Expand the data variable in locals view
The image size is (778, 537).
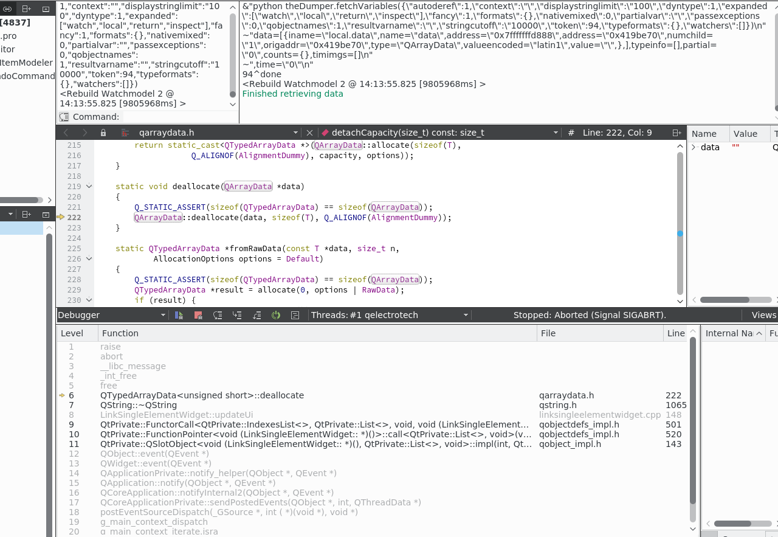point(694,147)
